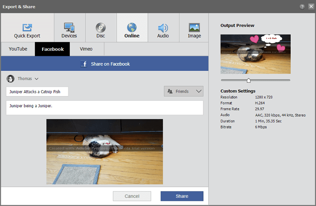Close the Export & Share dialog
Viewport: 316px width, 206px height.
click(x=311, y=6)
